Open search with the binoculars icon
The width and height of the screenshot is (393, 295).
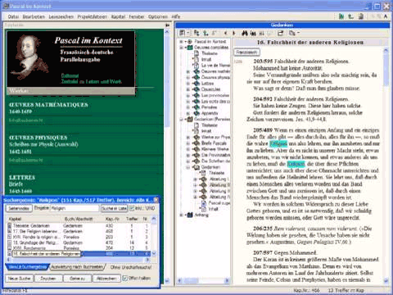[x=245, y=33]
